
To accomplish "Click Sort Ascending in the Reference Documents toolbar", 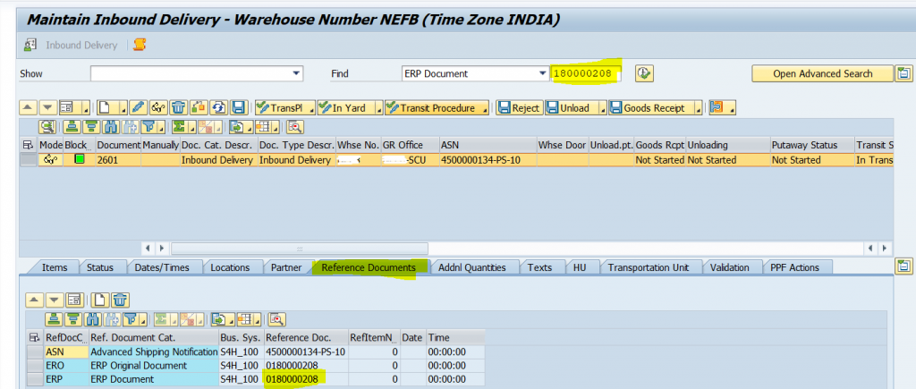I will [x=53, y=319].
